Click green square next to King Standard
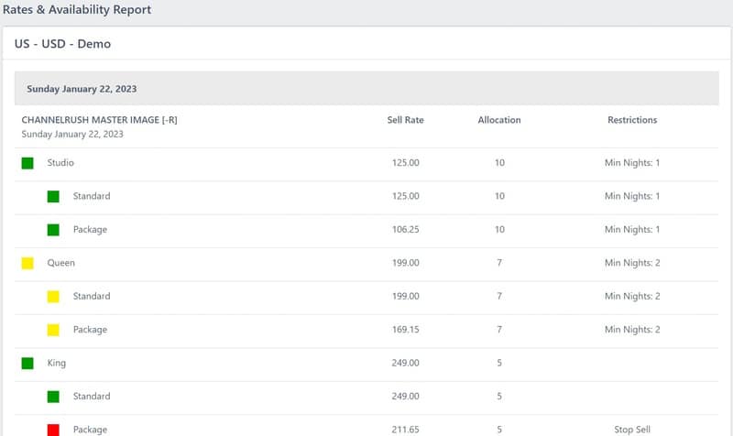 [x=53, y=397]
